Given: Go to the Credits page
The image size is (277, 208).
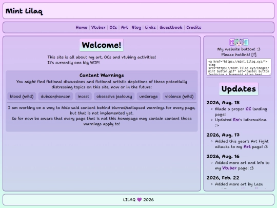Looking at the screenshot, I should pyautogui.click(x=193, y=27).
